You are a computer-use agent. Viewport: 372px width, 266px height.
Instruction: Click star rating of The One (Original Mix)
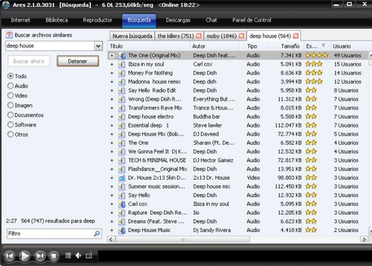(x=317, y=56)
